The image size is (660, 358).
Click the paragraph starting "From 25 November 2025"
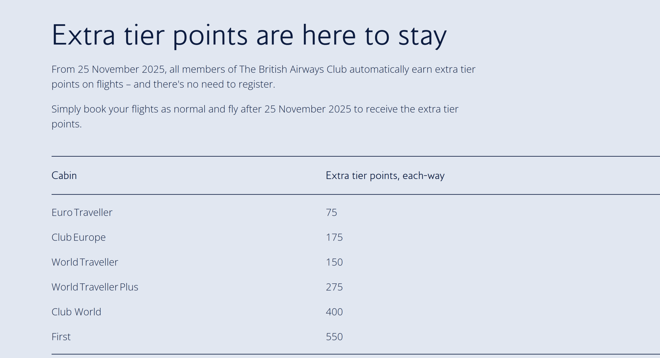pyautogui.click(x=263, y=77)
